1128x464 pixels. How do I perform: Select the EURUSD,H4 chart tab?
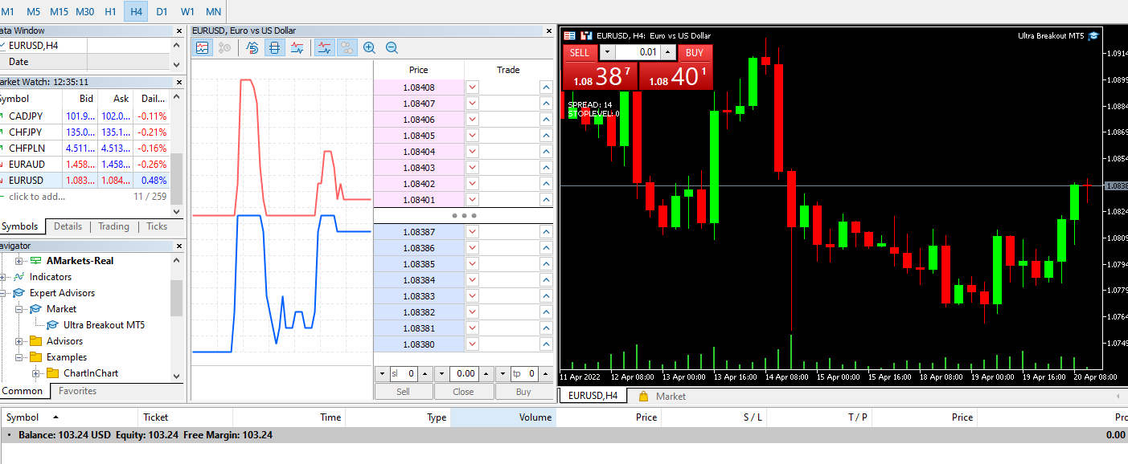pos(593,396)
